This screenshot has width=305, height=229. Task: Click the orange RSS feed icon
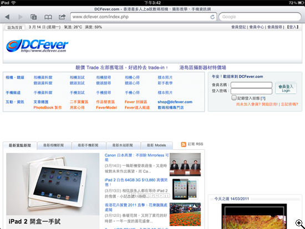tap(184, 144)
